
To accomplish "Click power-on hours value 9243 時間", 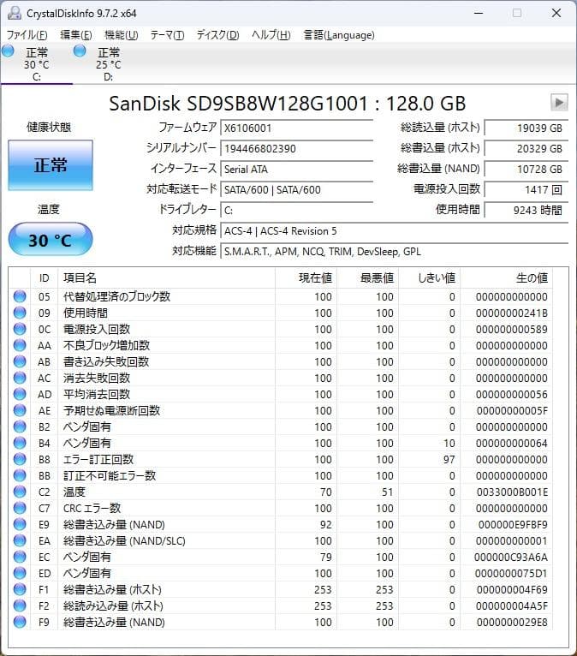I will coord(526,210).
